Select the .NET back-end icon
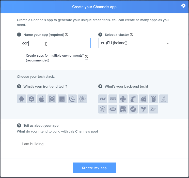 pos(103,99)
